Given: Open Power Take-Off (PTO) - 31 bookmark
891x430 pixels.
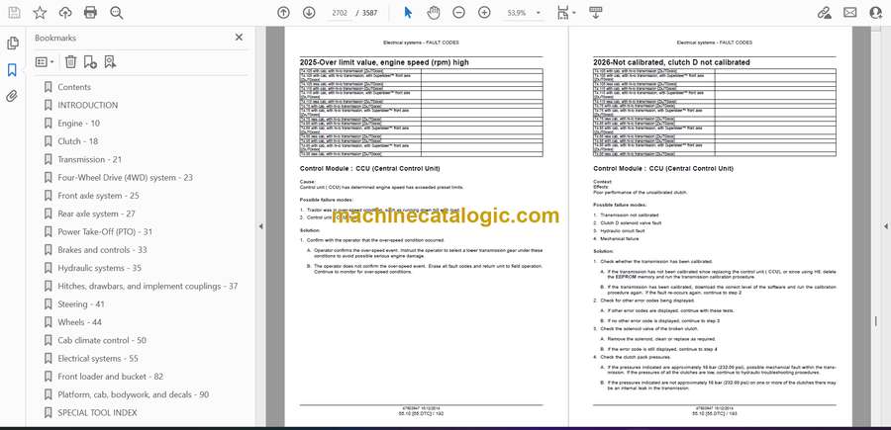Looking at the screenshot, I should (x=105, y=232).
